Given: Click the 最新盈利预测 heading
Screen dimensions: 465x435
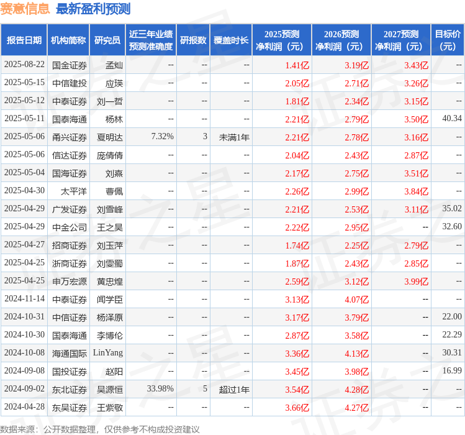Looking at the screenshot, I should 93,9.
